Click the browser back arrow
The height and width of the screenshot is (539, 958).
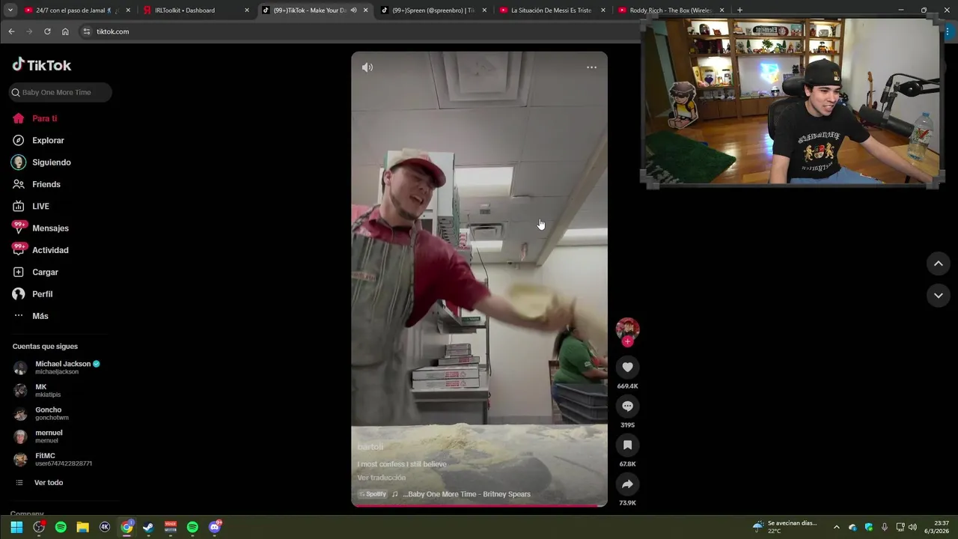(11, 31)
